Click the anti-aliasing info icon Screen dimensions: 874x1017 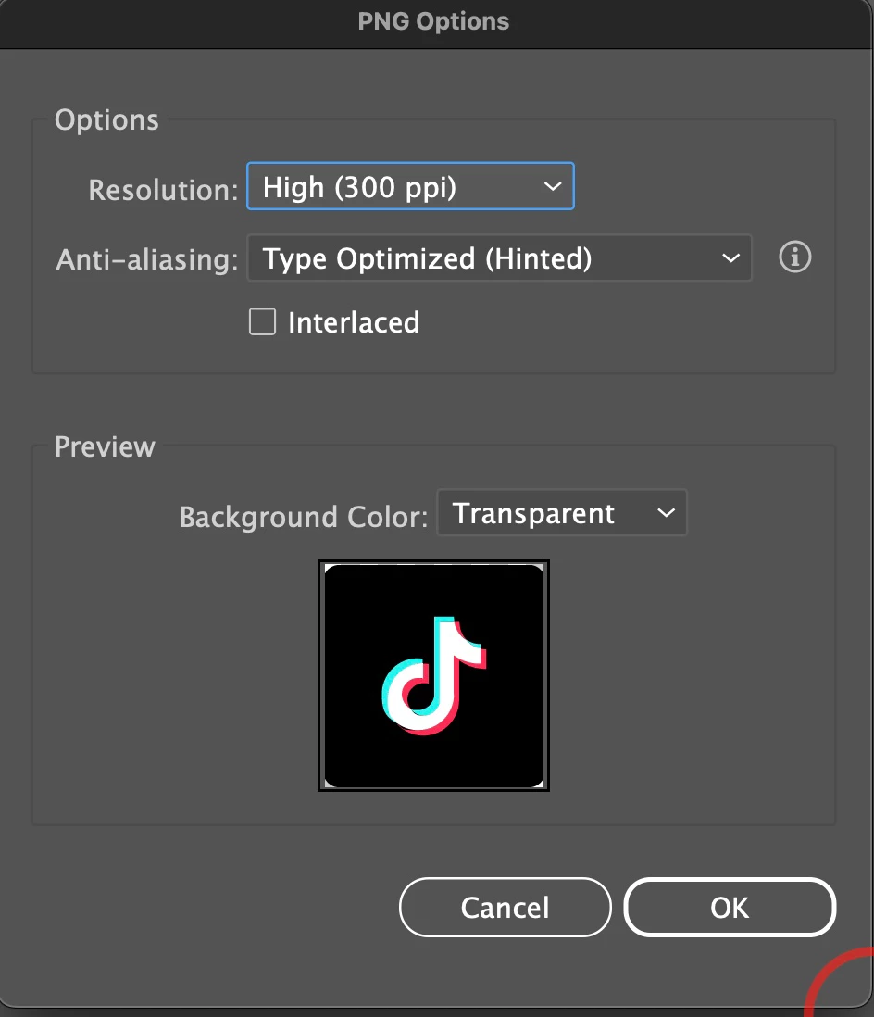(794, 257)
